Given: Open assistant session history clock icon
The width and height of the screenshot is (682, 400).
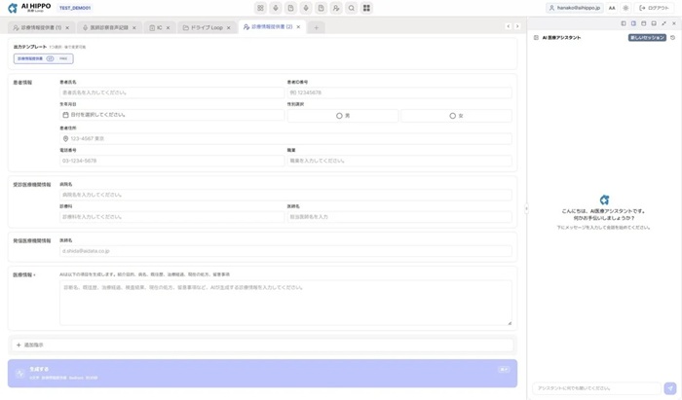Looking at the screenshot, I should click(673, 38).
